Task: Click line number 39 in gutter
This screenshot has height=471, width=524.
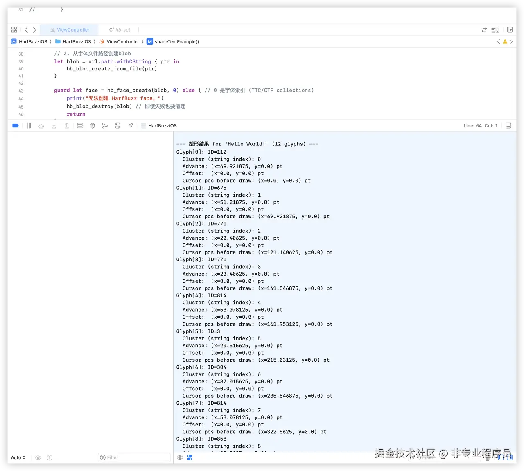Action: pos(21,62)
